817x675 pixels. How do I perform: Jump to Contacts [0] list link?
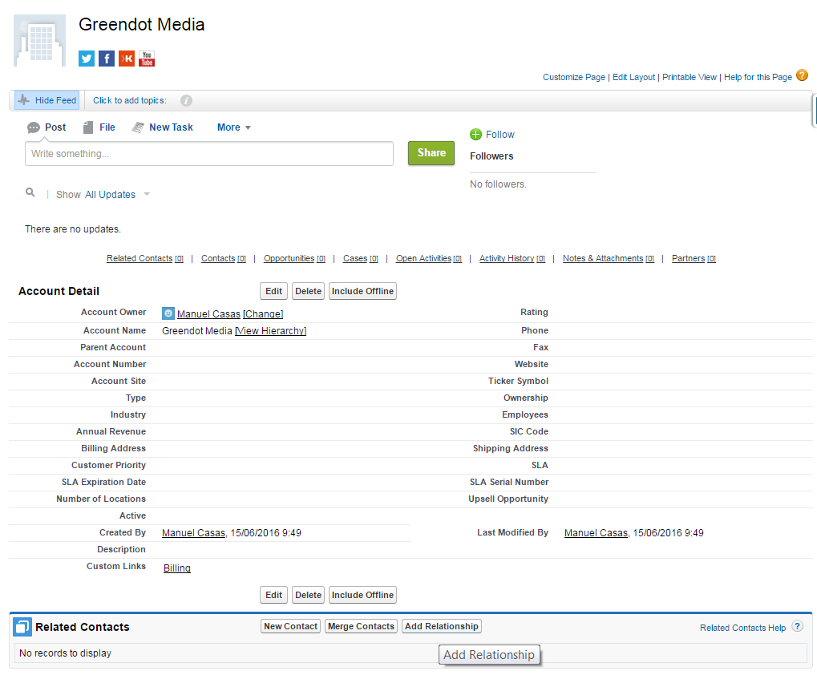point(223,258)
